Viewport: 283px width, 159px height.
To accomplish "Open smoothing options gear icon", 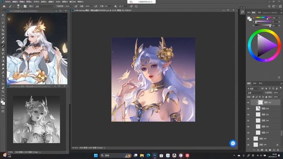I will click(115, 6).
